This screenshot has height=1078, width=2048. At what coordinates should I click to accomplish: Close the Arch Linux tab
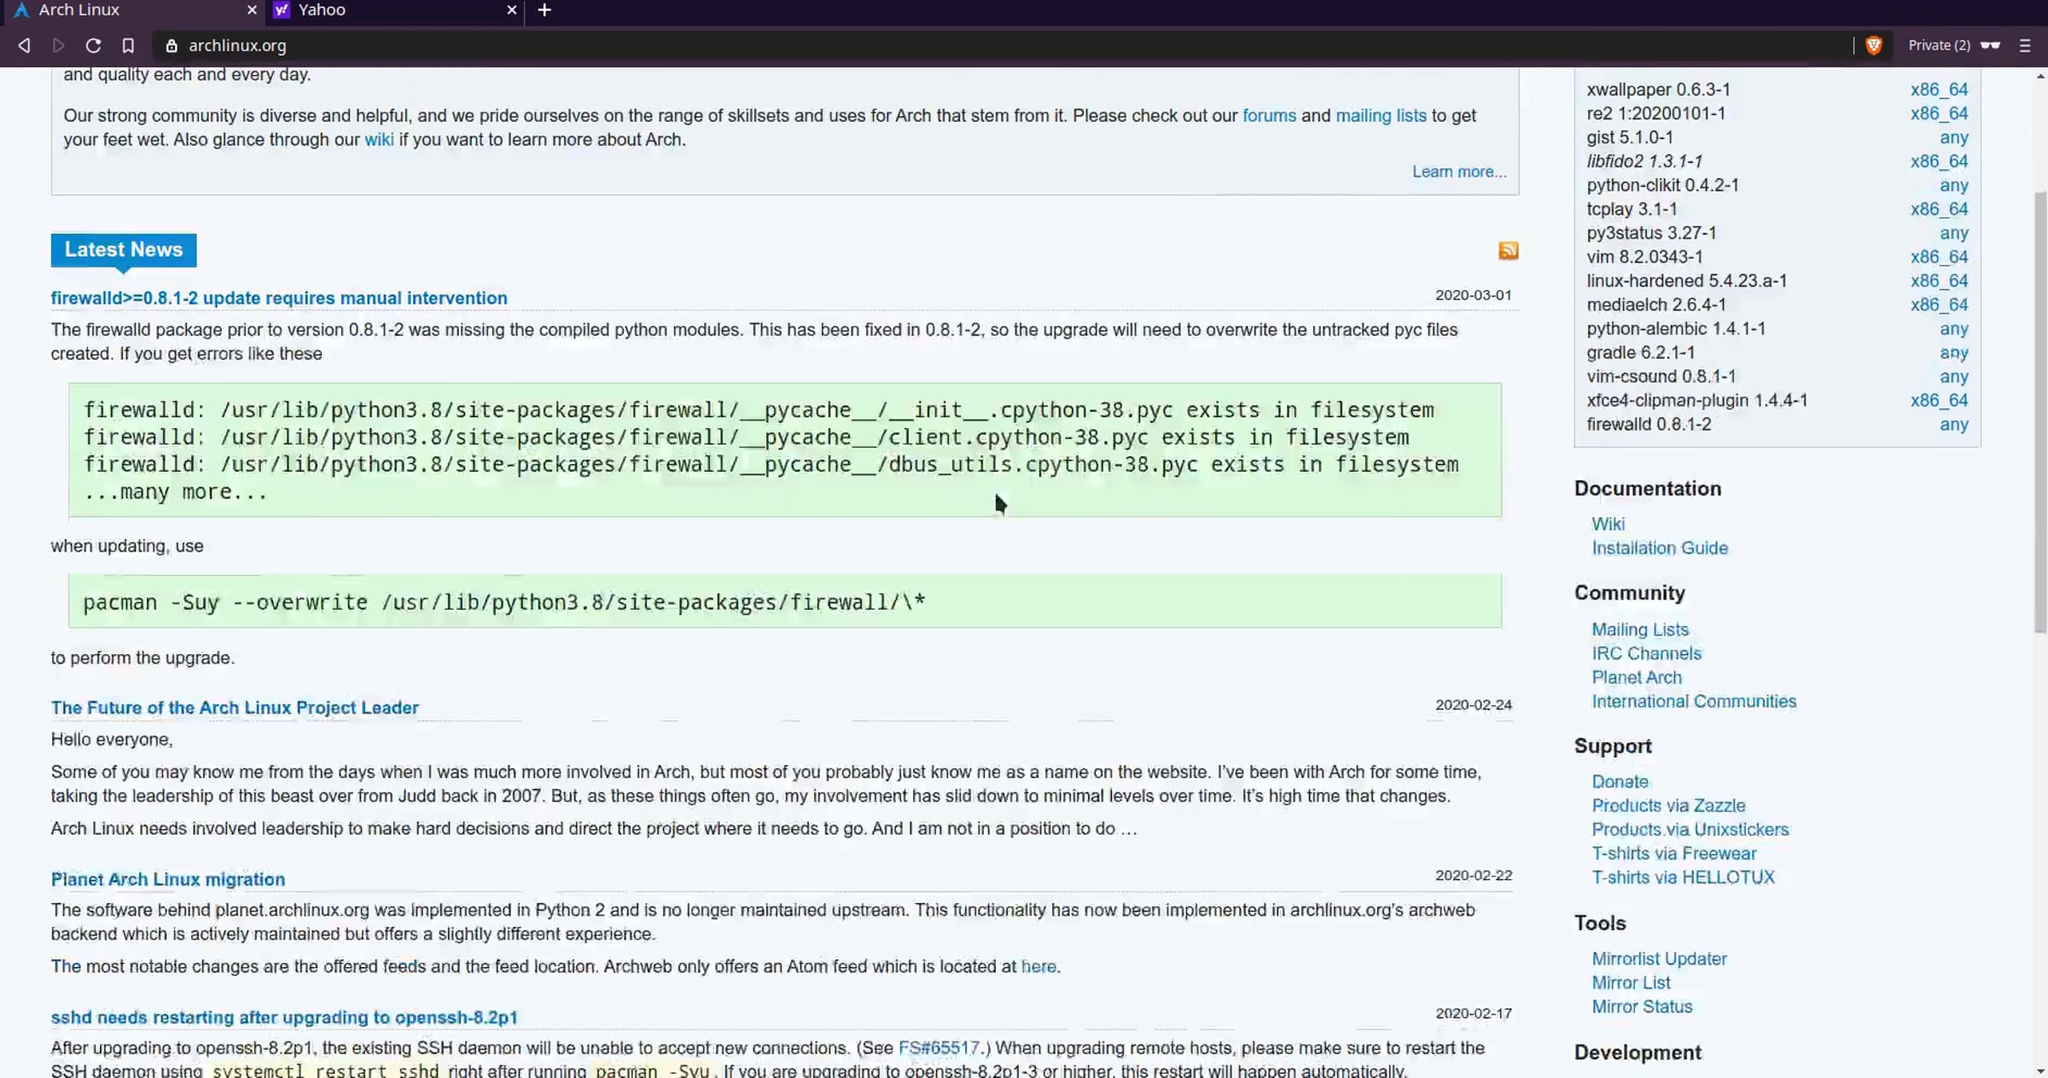click(x=252, y=10)
